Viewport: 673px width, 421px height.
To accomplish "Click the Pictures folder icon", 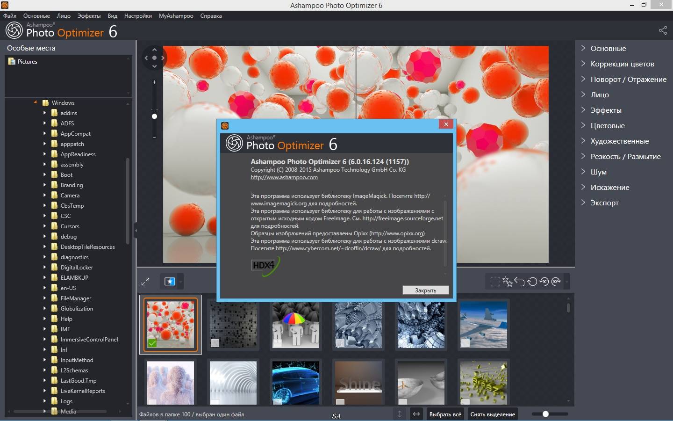I will (x=12, y=61).
